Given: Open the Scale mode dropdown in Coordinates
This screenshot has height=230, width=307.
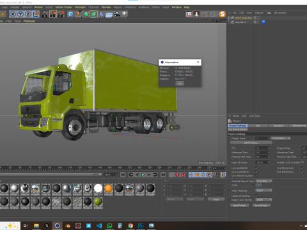Looking at the screenshot, I should [x=195, y=199].
